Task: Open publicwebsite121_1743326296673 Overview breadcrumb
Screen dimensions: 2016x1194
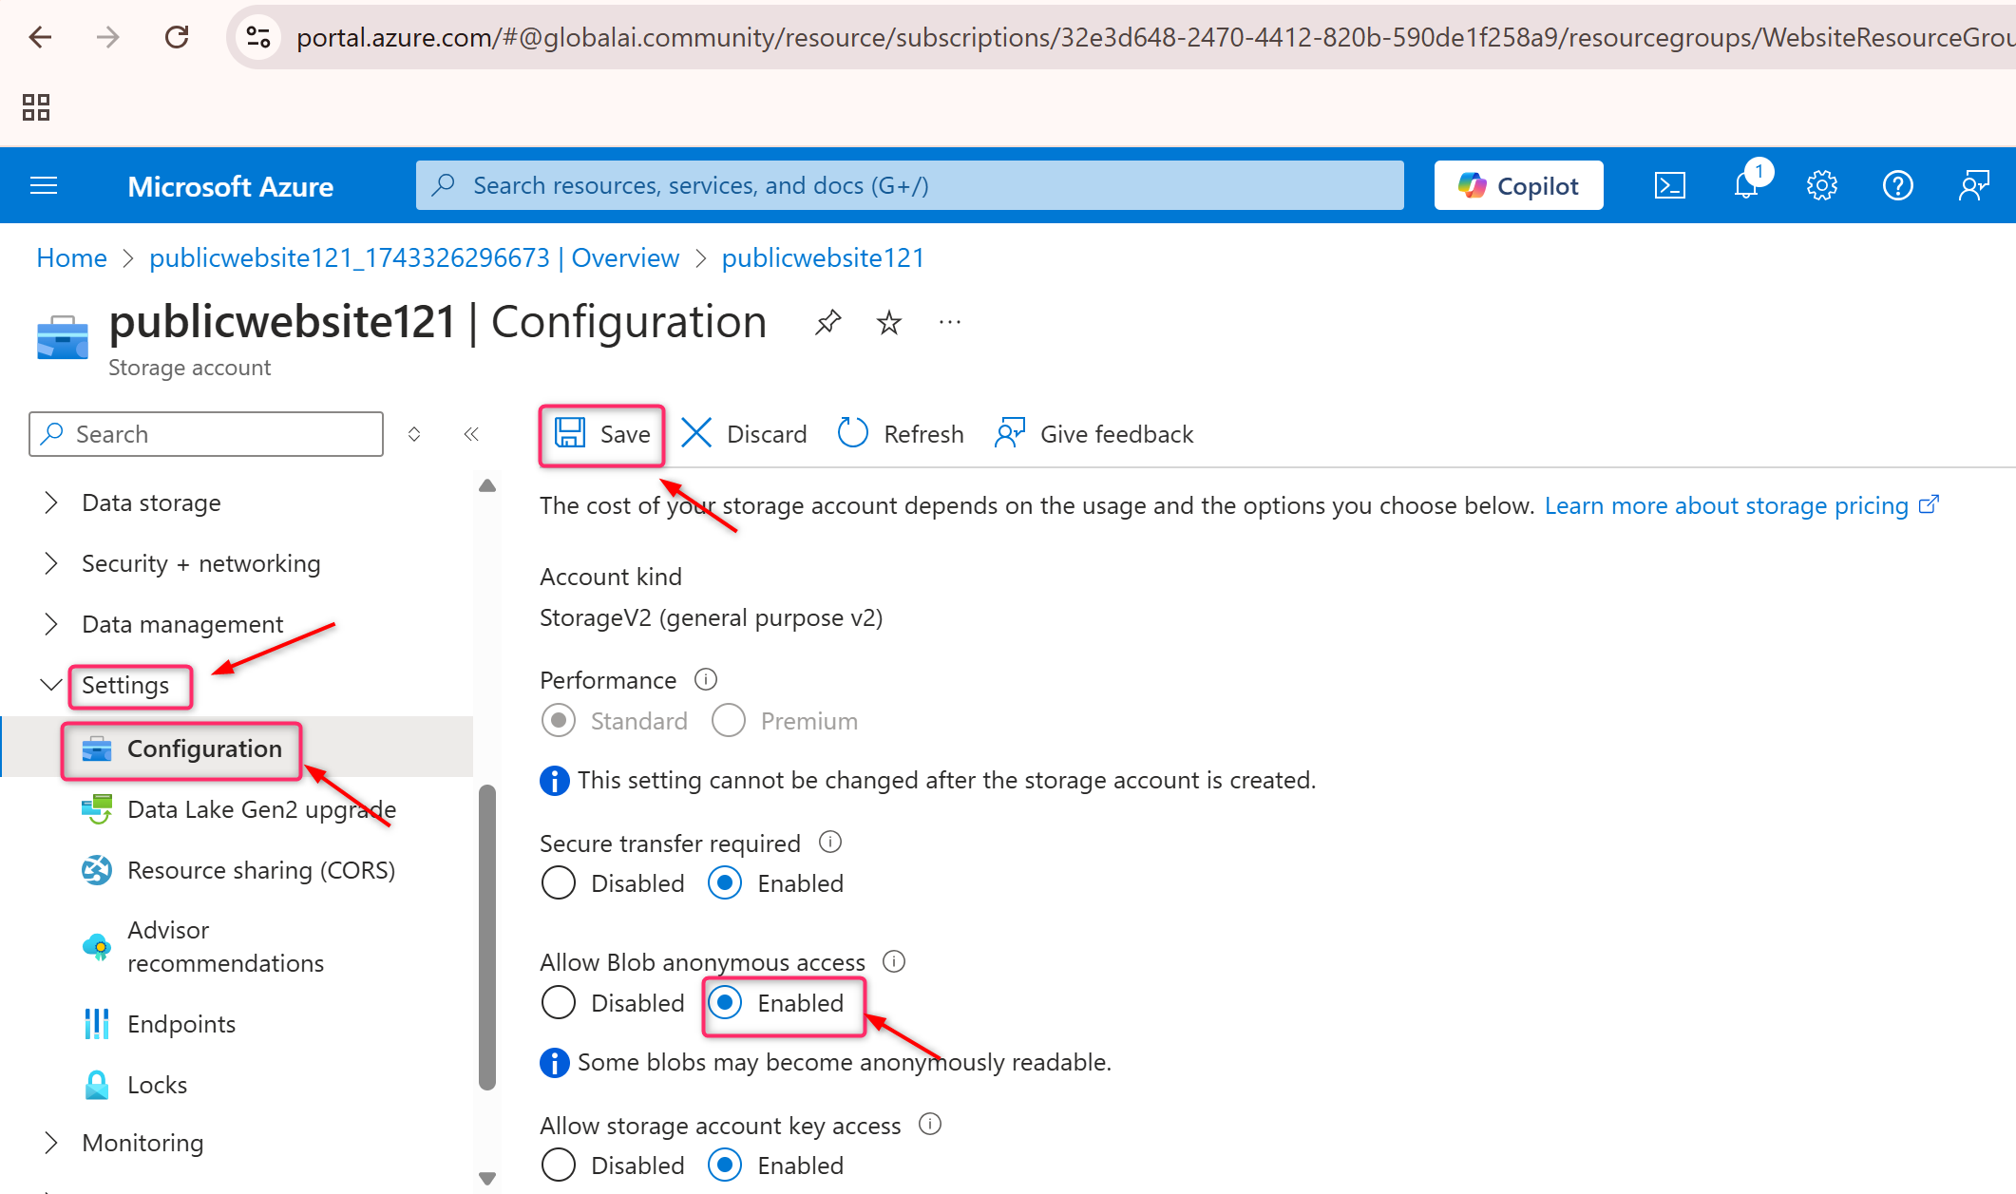Action: click(x=414, y=257)
